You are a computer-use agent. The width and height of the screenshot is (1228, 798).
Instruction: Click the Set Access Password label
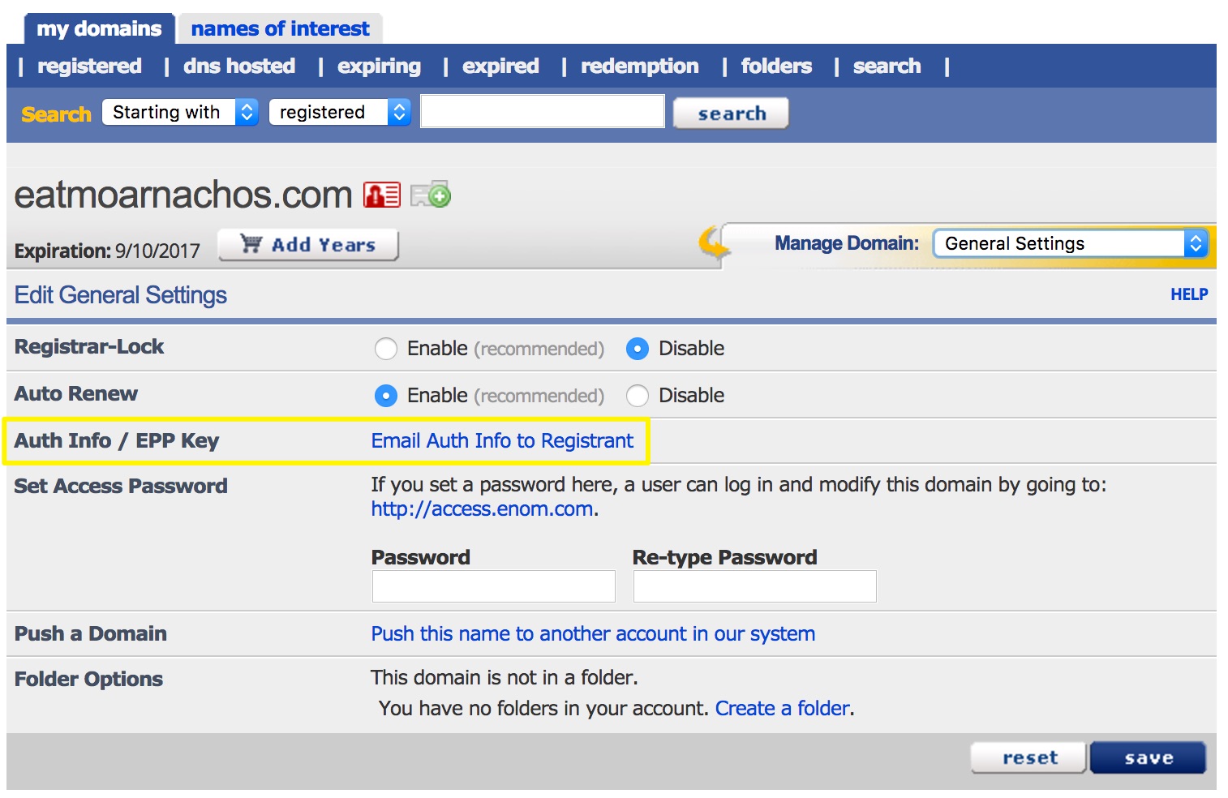[121, 486]
